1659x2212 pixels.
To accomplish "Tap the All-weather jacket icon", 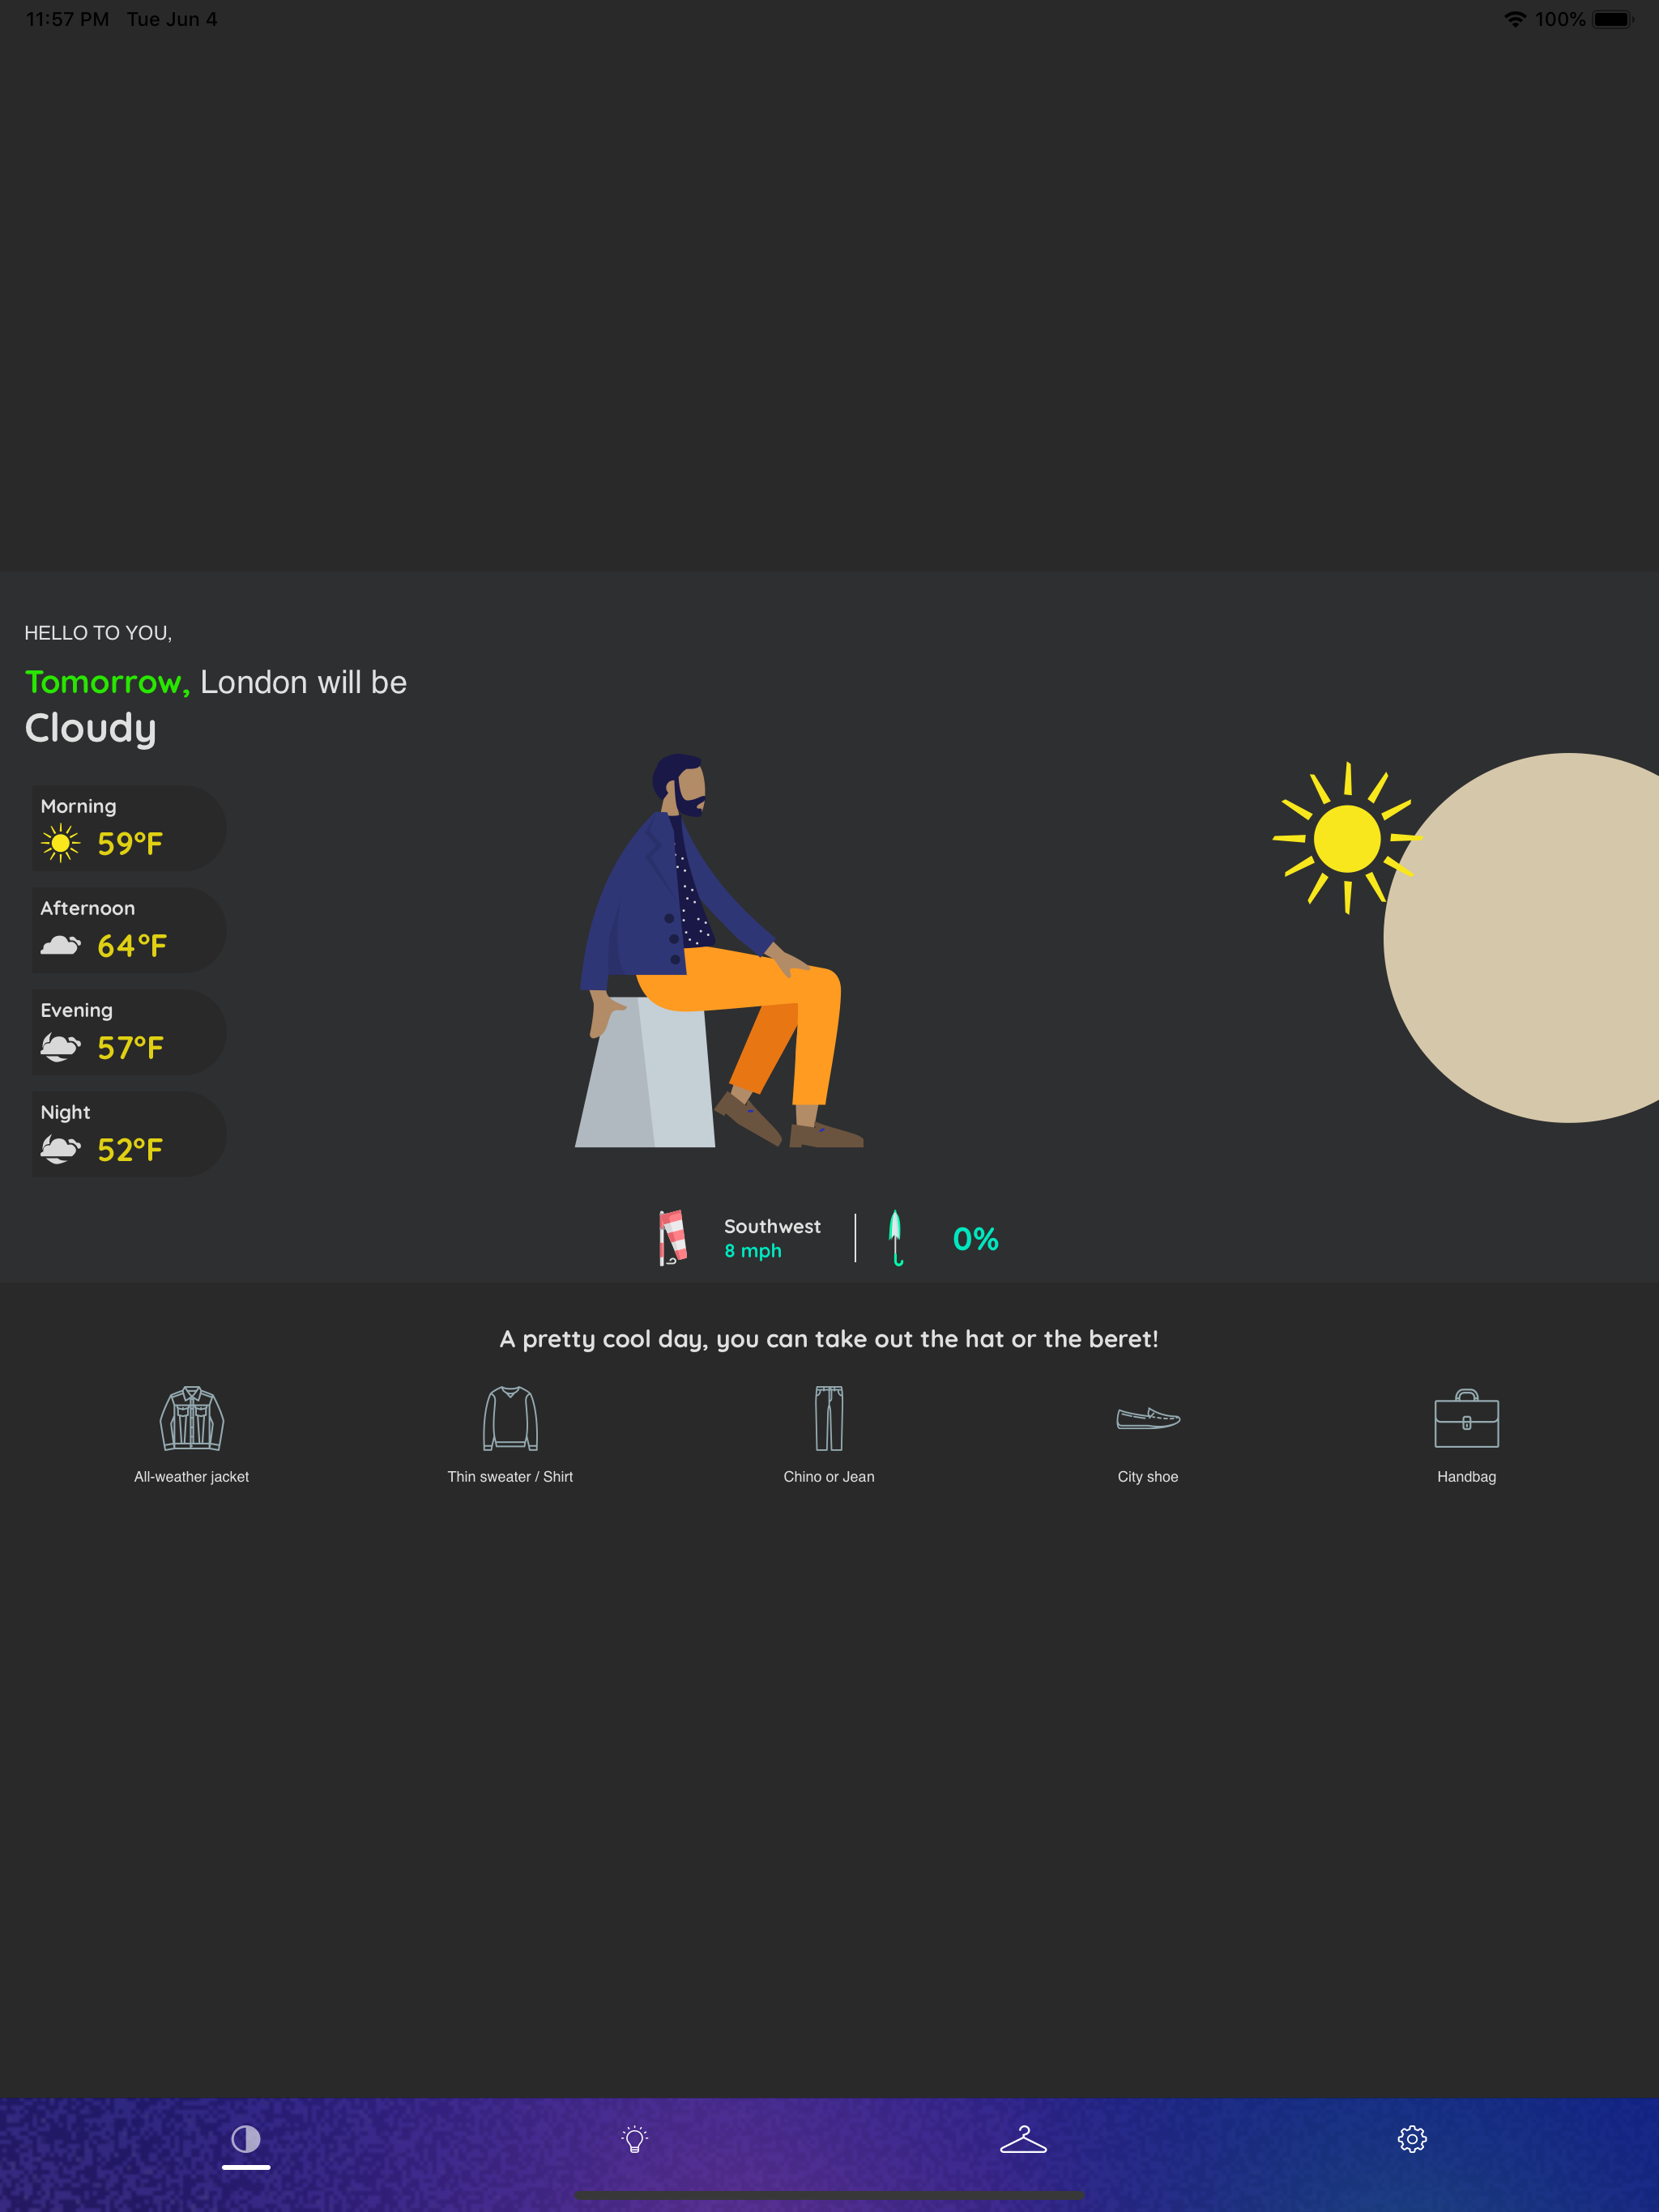I will click(192, 1418).
